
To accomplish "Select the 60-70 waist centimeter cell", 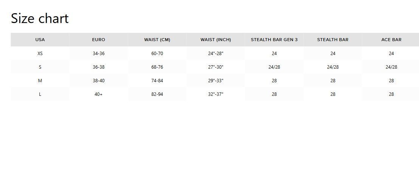I will tap(157, 54).
